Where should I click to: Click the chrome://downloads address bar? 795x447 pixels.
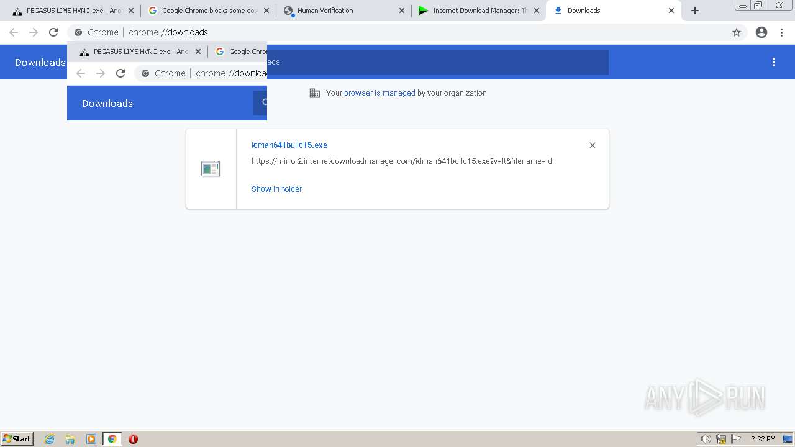407,32
